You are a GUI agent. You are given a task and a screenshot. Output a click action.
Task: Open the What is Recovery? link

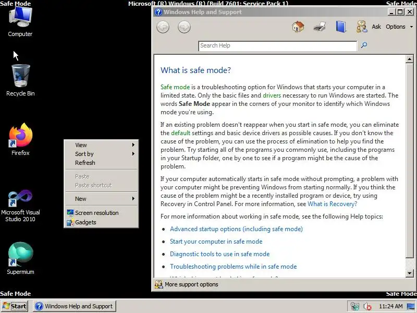(332, 204)
